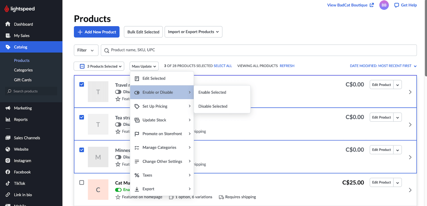This screenshot has width=427, height=206.
Task: Click the Lightspeed flame logo
Action: click(7, 9)
